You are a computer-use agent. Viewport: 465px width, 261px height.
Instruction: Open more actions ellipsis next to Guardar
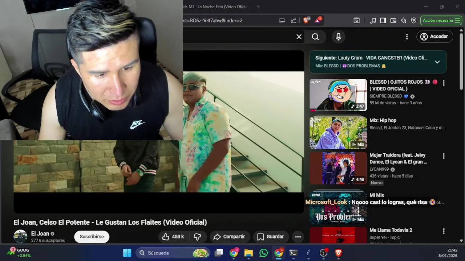tap(298, 237)
